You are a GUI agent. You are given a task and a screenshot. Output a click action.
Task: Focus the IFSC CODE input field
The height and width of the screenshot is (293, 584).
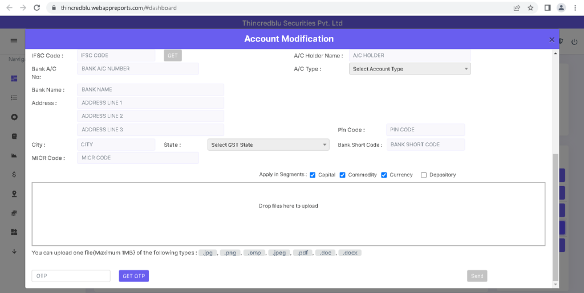coord(116,55)
